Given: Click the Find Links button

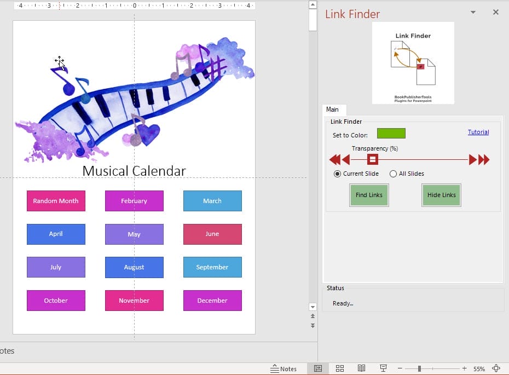Looking at the screenshot, I should (x=369, y=195).
